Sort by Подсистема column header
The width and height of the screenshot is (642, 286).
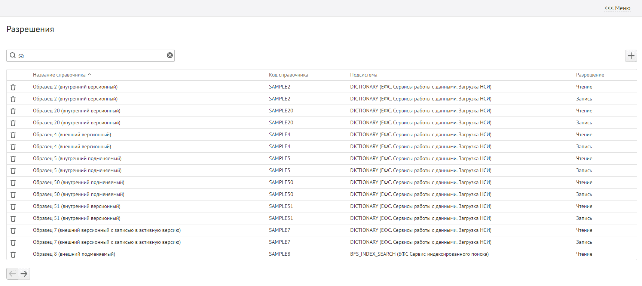(364, 75)
